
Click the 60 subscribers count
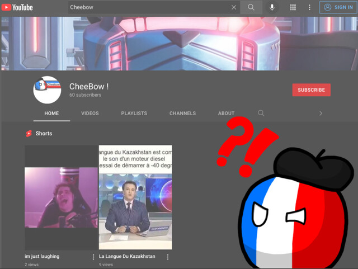(86, 95)
